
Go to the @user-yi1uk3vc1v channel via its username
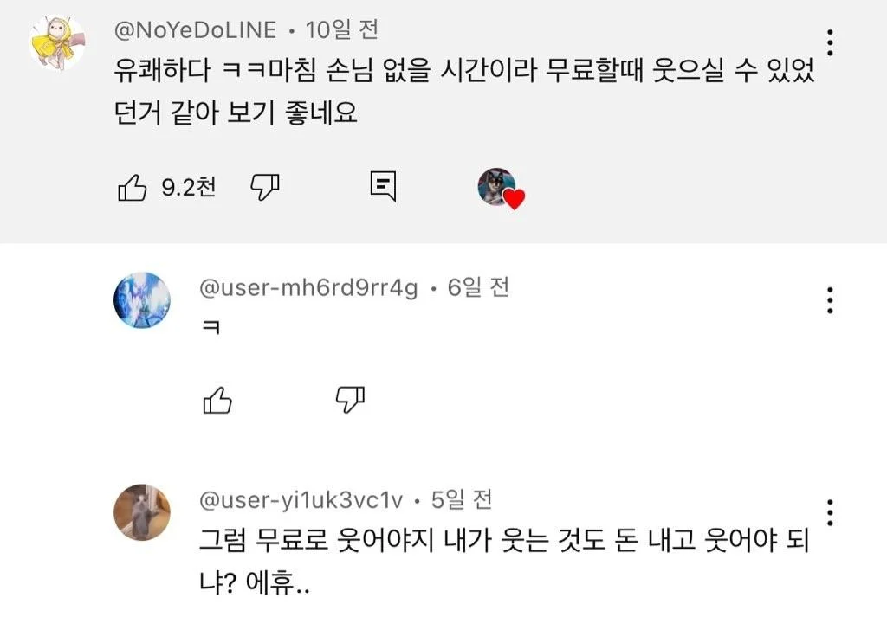pyautogui.click(x=300, y=500)
